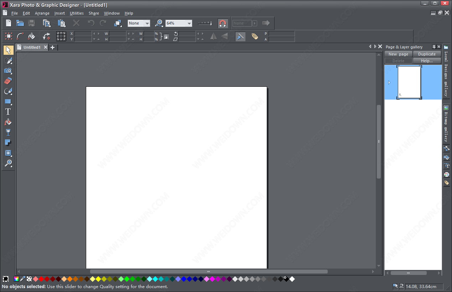
Task: Select the Text tool
Action: 8,112
